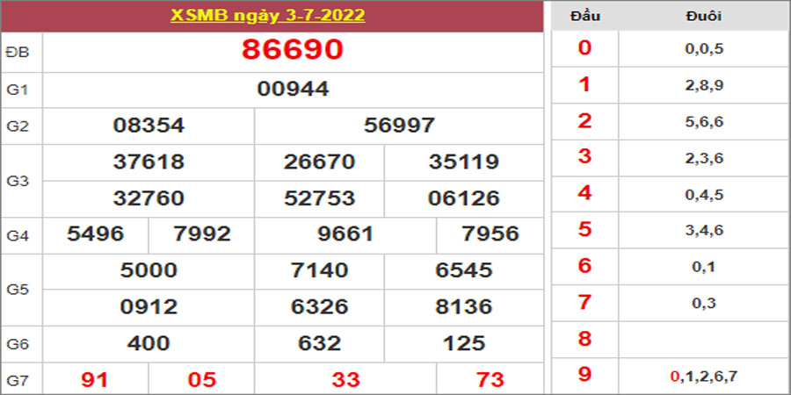Screen dimensions: 791x395
Task: Select the special prize number 86690
Action: [293, 50]
